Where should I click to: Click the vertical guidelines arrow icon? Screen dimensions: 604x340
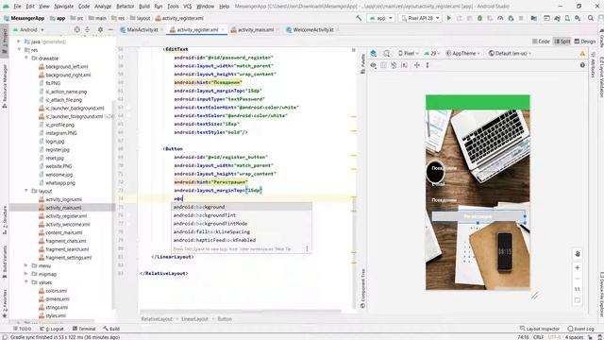(x=428, y=65)
